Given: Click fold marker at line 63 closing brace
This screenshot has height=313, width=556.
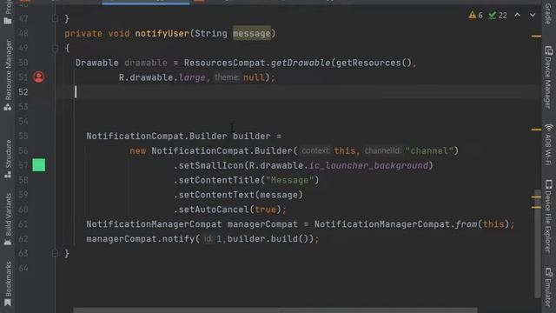Looking at the screenshot, I should [x=55, y=253].
